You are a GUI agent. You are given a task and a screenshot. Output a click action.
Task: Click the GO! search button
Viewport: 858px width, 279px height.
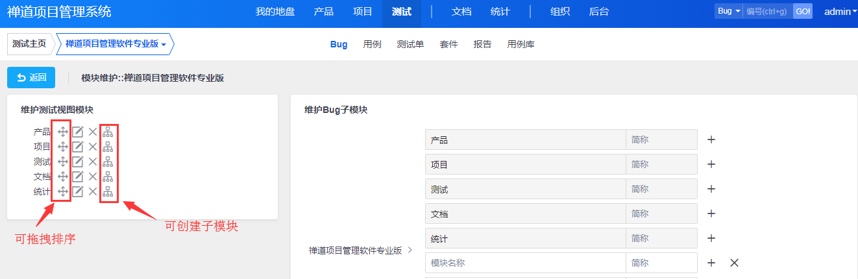pyautogui.click(x=803, y=11)
